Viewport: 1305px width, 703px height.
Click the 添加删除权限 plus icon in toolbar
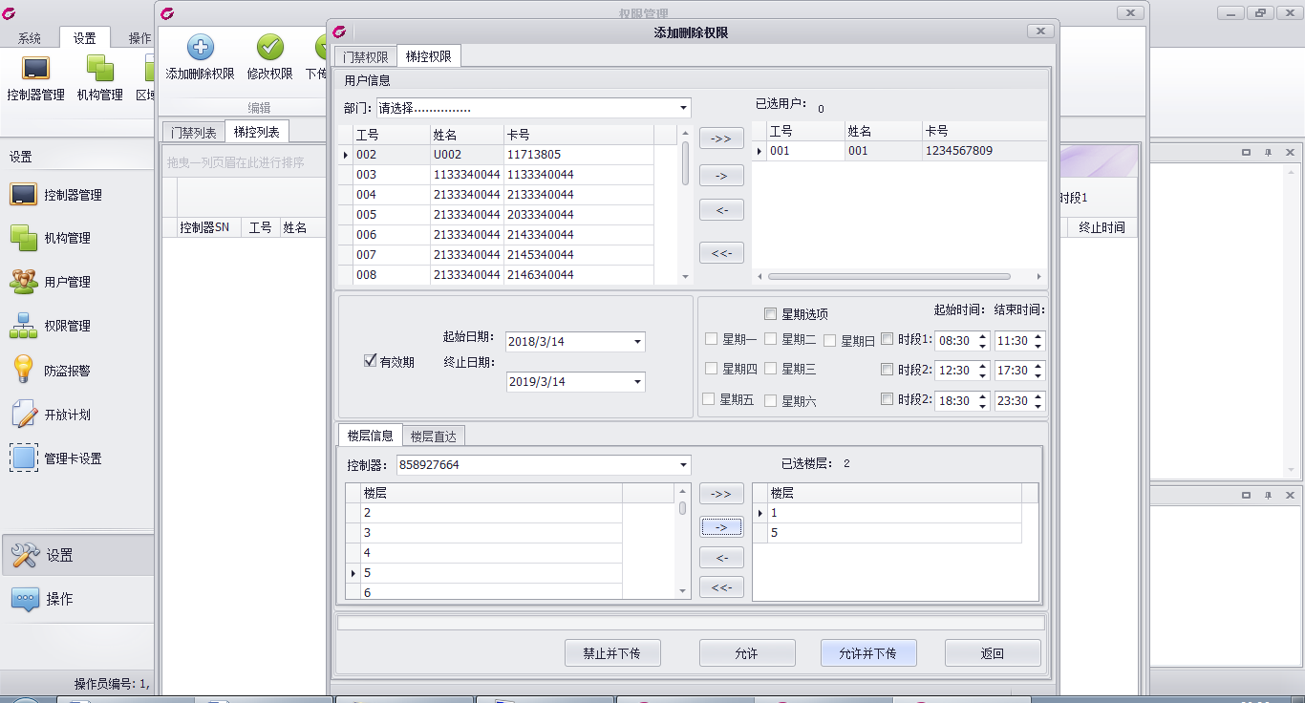point(200,48)
